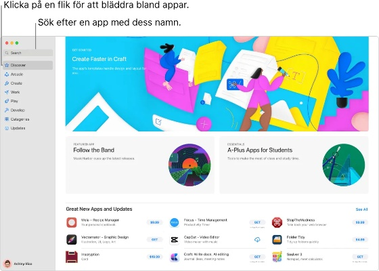The height and width of the screenshot is (271, 379).
Task: Click the $4.99 Folder Tidy price button
Action: click(360, 240)
